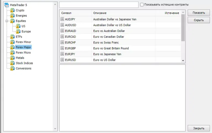This screenshot has height=133, width=212.
Task: Click the Закрыть button
Action: tap(199, 128)
